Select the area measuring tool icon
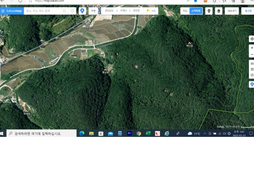Screen dimensions: 254x178 coord(251,69)
